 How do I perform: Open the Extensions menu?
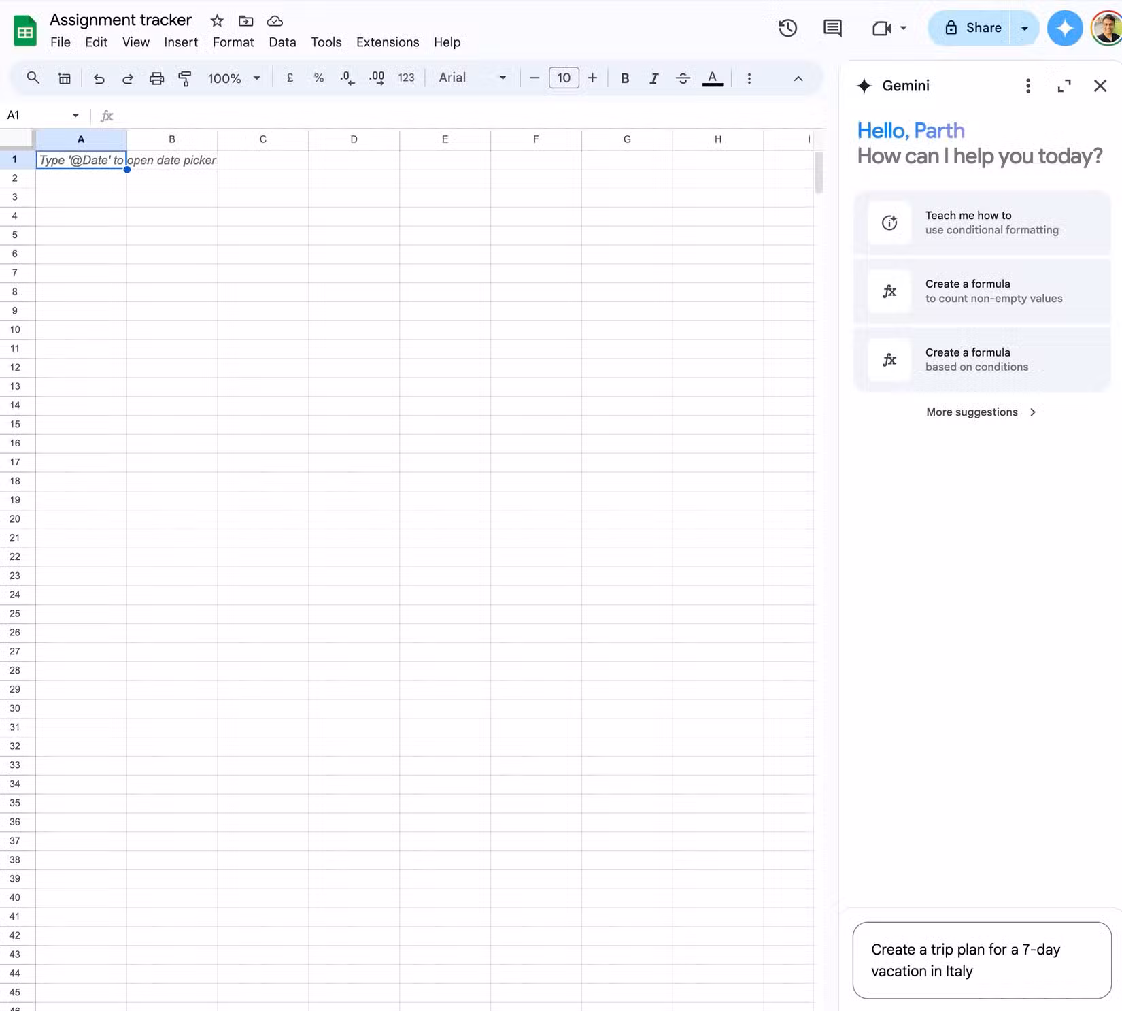(387, 42)
